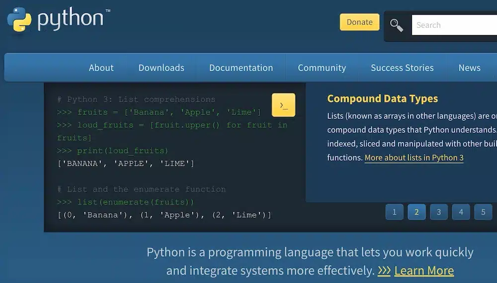Go to slide 3
Image resolution: width=497 pixels, height=283 pixels.
439,212
